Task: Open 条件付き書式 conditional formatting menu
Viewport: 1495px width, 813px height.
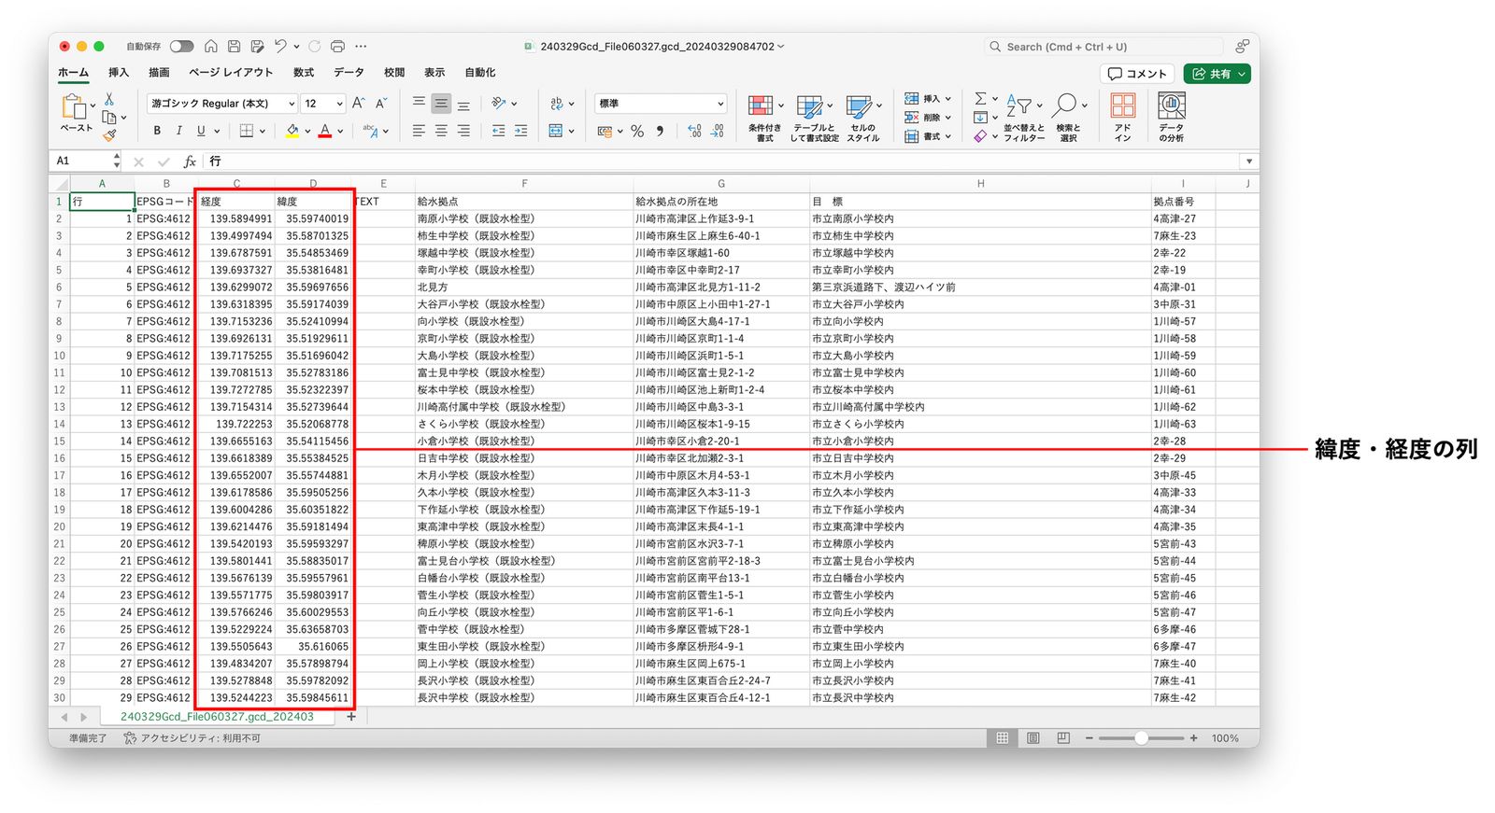Action: tap(765, 118)
